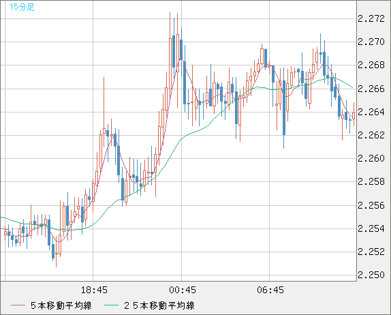The image size is (391, 315).
Task: Click the 2.272 price axis label
Action: pos(371,18)
